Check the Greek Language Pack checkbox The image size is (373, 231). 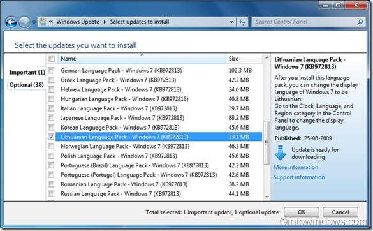click(x=51, y=80)
